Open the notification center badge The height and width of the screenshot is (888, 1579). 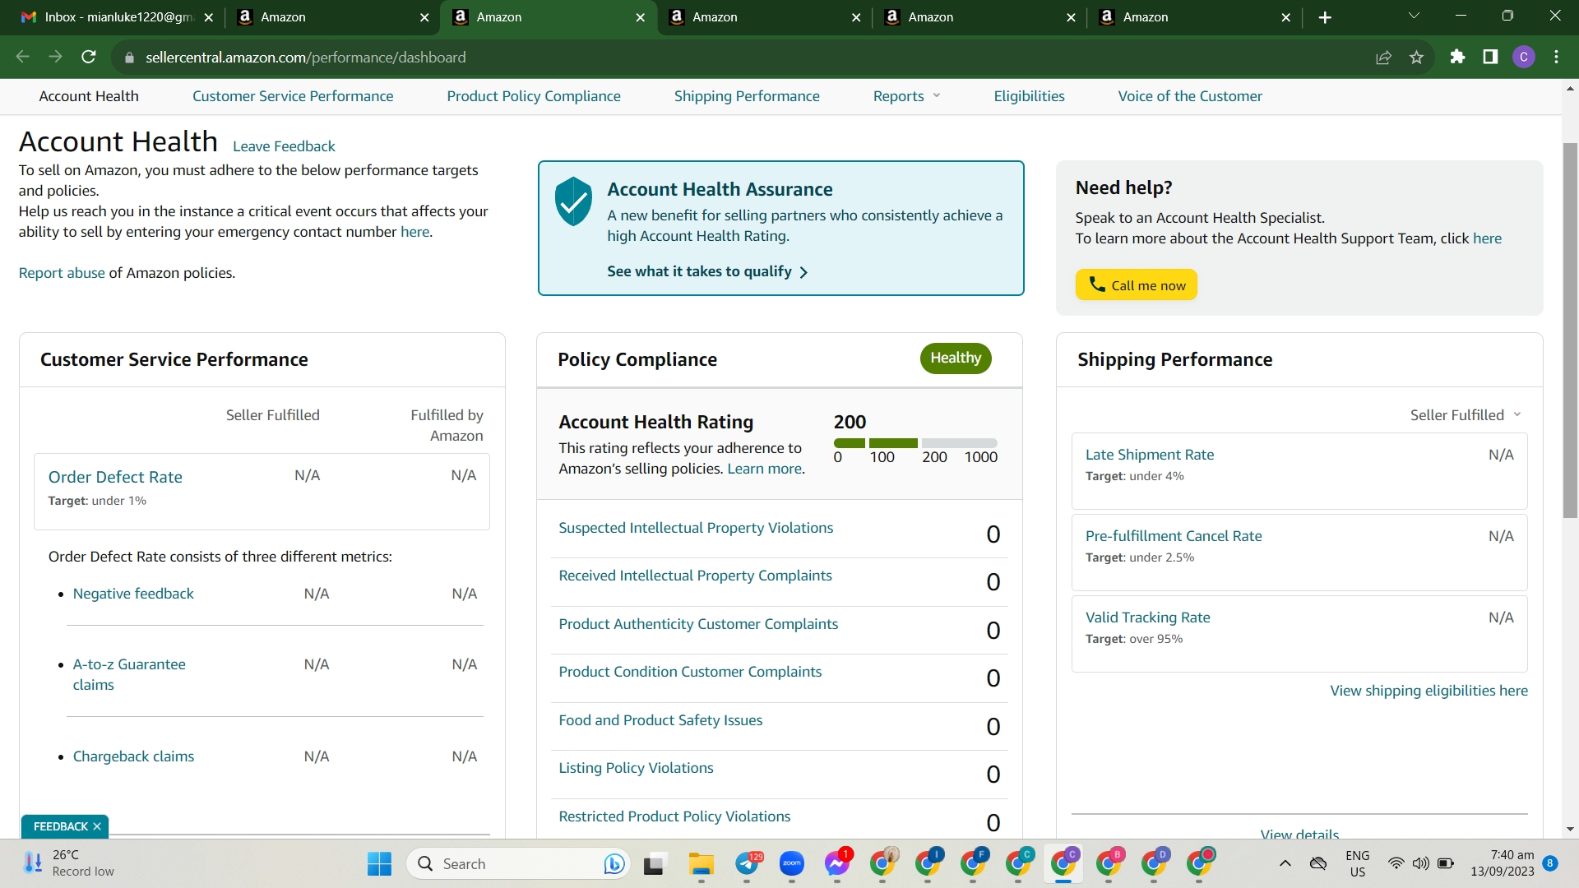click(1550, 863)
